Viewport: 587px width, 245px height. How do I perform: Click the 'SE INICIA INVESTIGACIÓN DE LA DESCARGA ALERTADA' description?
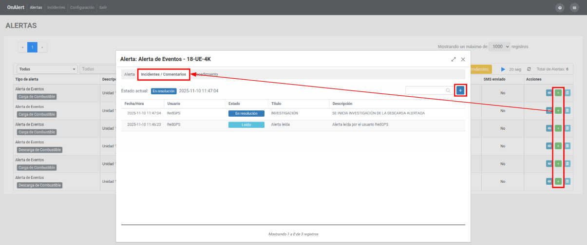click(379, 113)
